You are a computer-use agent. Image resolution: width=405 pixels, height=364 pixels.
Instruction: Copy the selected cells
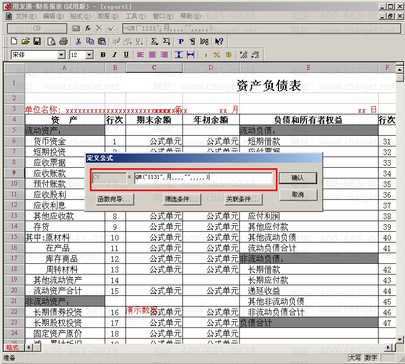click(90, 41)
